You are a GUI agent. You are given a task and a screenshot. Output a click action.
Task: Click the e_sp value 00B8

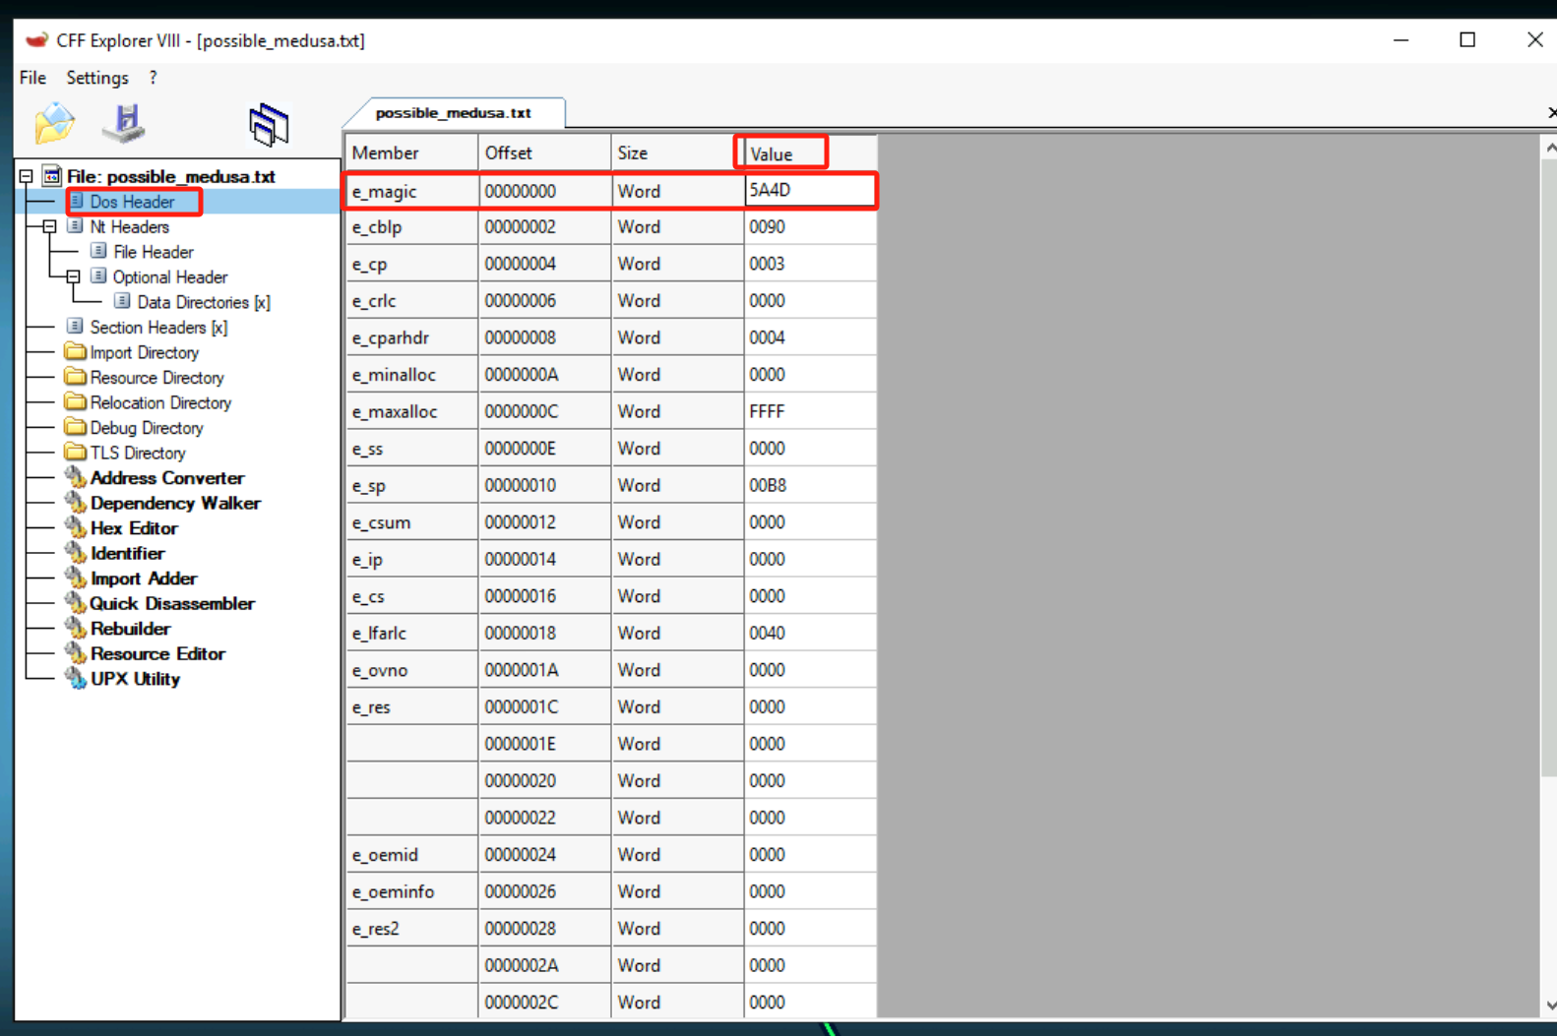click(810, 485)
